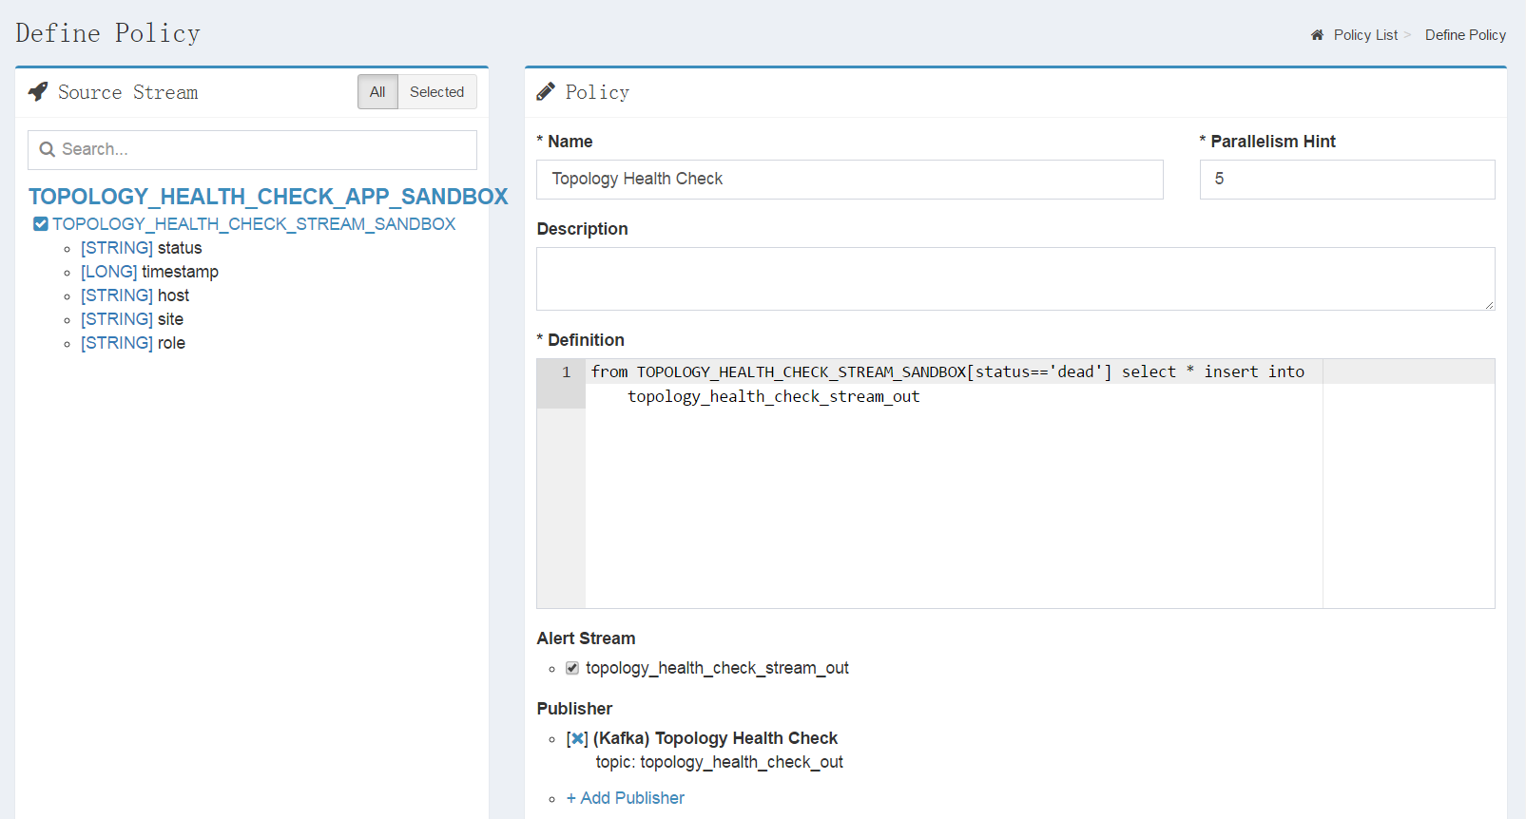Open Policy List breadcrumb link
The width and height of the screenshot is (1526, 819).
[1365, 35]
